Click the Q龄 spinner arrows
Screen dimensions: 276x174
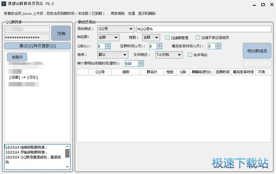pos(107,46)
